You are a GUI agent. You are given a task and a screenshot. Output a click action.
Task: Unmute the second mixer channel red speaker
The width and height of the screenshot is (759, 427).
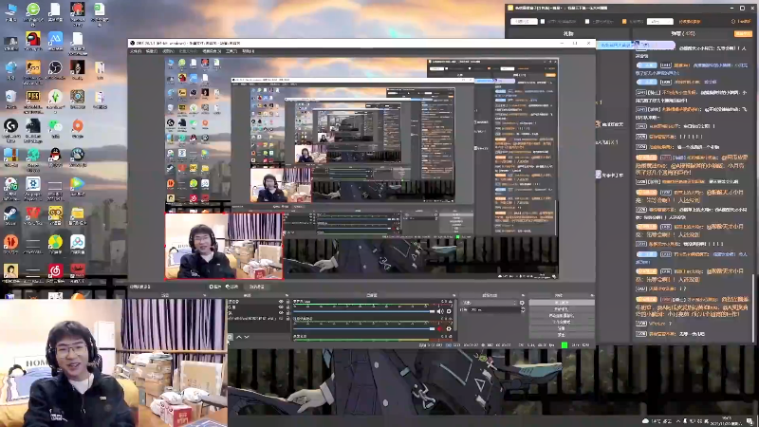[439, 328]
